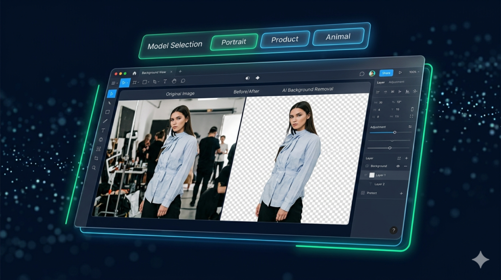Click the corner radius brackets icon
Viewport: 501px width, 280px height.
(x=411, y=117)
